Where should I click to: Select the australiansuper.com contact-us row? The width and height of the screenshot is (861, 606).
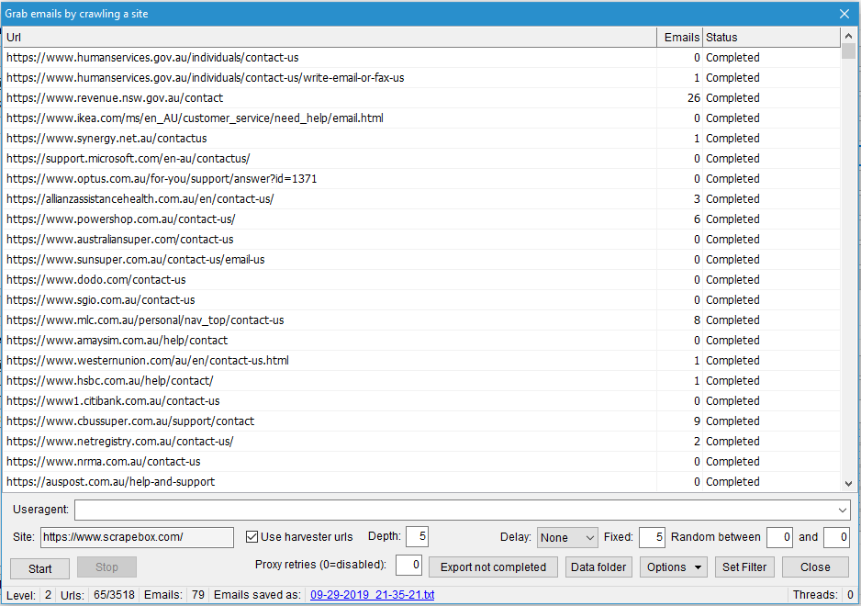[421, 240]
